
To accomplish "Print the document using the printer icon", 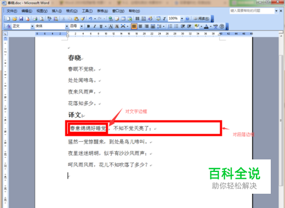I will click(x=35, y=19).
